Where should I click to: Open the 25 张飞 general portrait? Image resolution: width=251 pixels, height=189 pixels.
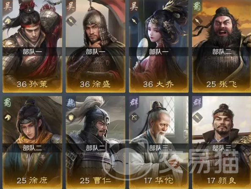pos(221,46)
